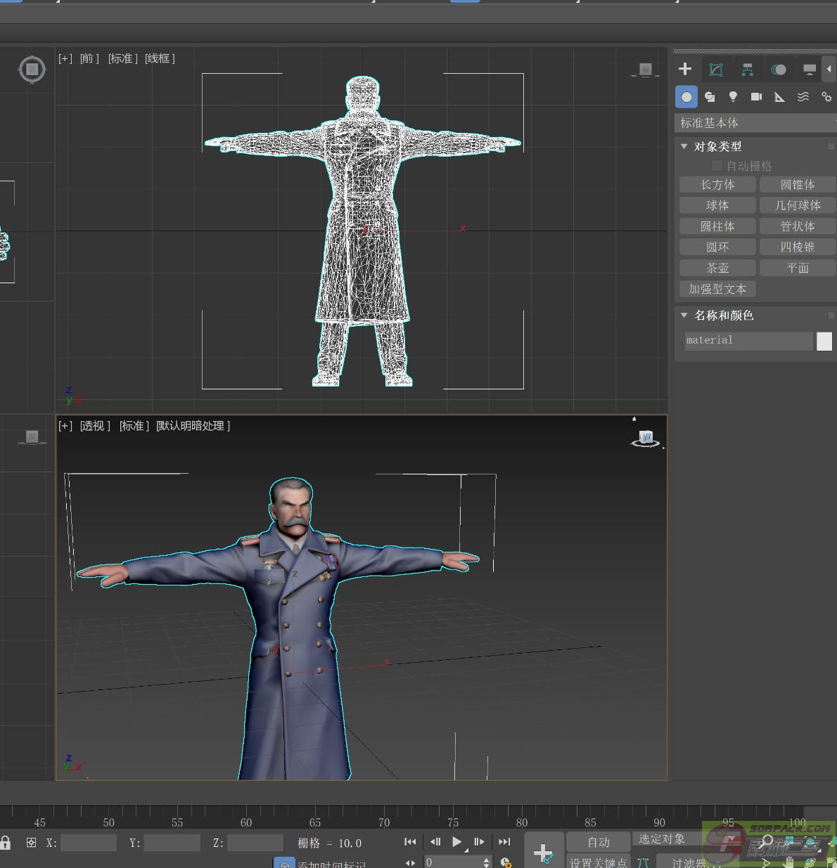Open the [透视] viewport view menu
The height and width of the screenshot is (868, 837).
pos(95,426)
